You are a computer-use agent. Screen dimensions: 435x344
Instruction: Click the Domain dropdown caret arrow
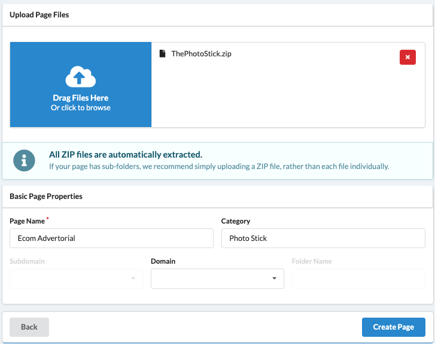pyautogui.click(x=275, y=278)
